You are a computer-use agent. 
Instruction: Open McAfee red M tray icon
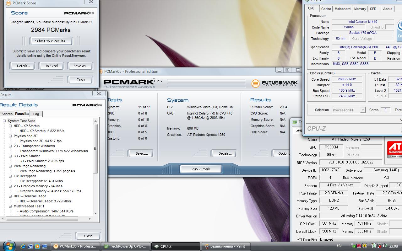[x=359, y=246]
